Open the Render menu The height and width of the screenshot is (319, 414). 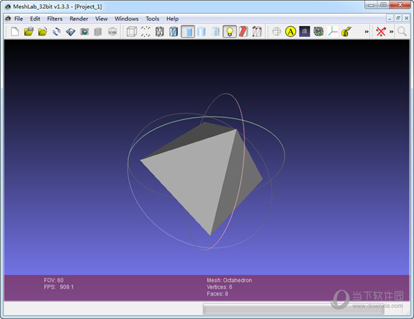[x=79, y=19]
